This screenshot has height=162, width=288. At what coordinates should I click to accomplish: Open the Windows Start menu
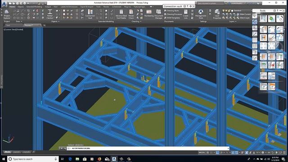coord(3,159)
